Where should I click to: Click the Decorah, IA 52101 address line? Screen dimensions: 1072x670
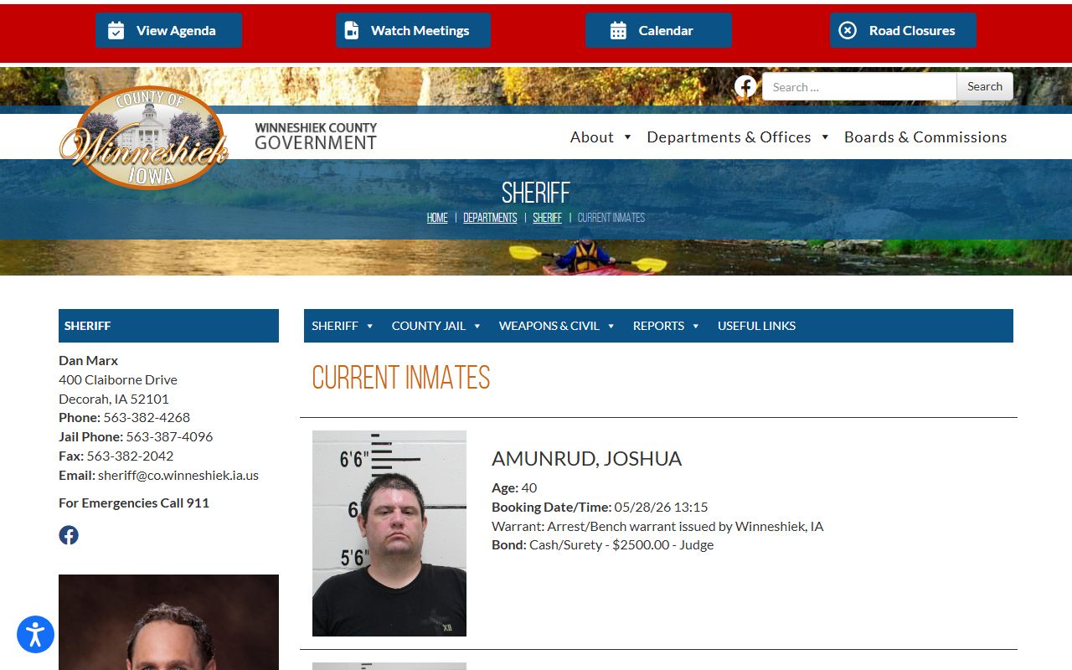coord(114,399)
